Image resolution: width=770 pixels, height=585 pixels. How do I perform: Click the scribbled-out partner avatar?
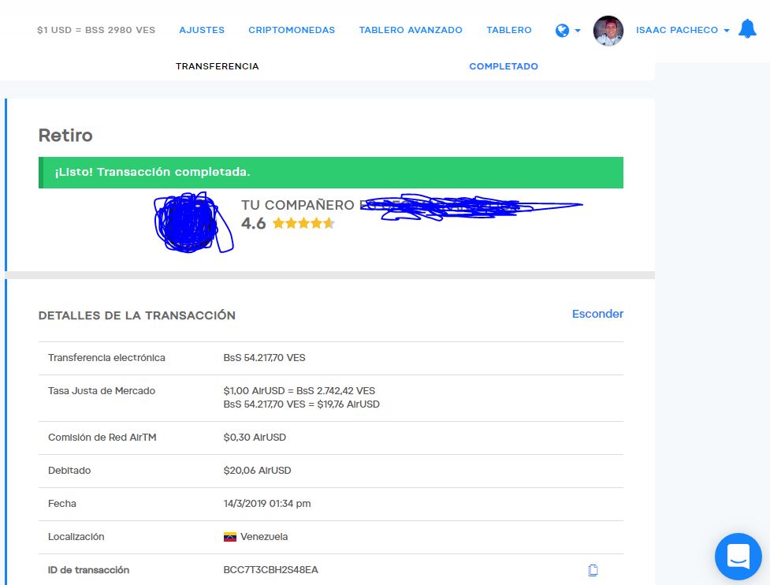pos(192,222)
